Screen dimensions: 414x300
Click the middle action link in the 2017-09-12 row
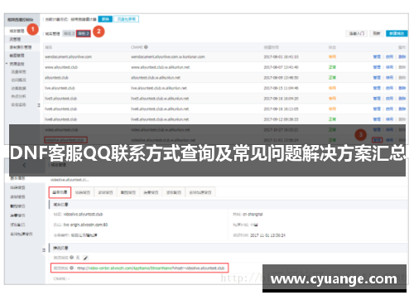(x=389, y=119)
